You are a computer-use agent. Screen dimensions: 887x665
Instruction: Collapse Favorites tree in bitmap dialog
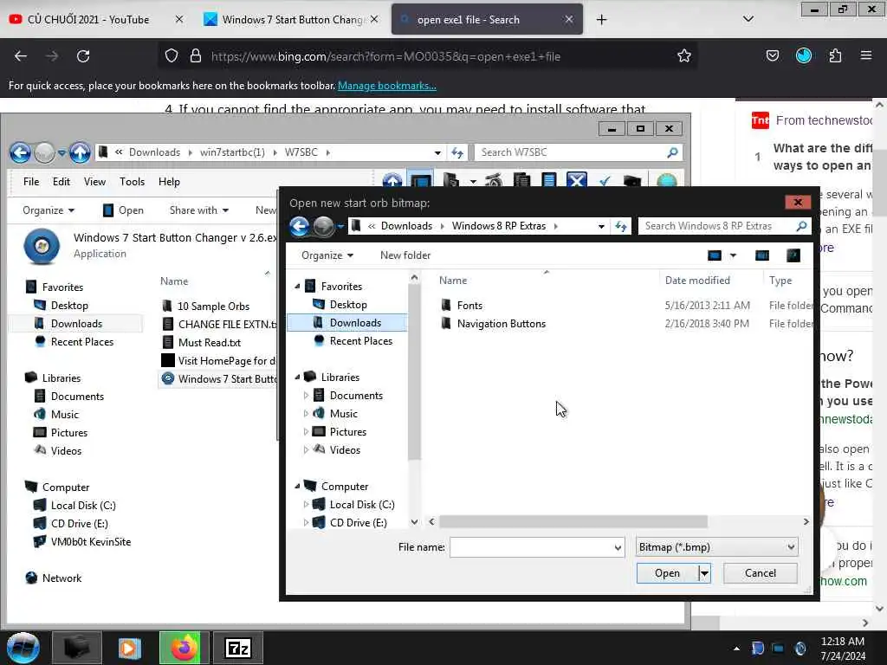pyautogui.click(x=298, y=287)
